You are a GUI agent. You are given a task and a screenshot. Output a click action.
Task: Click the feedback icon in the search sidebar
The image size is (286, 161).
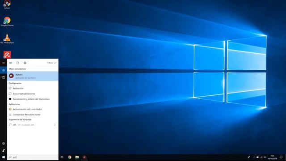pos(4,151)
